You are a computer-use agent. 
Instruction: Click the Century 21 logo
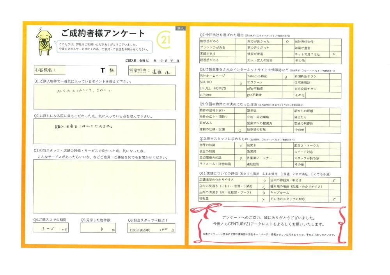click(x=164, y=41)
